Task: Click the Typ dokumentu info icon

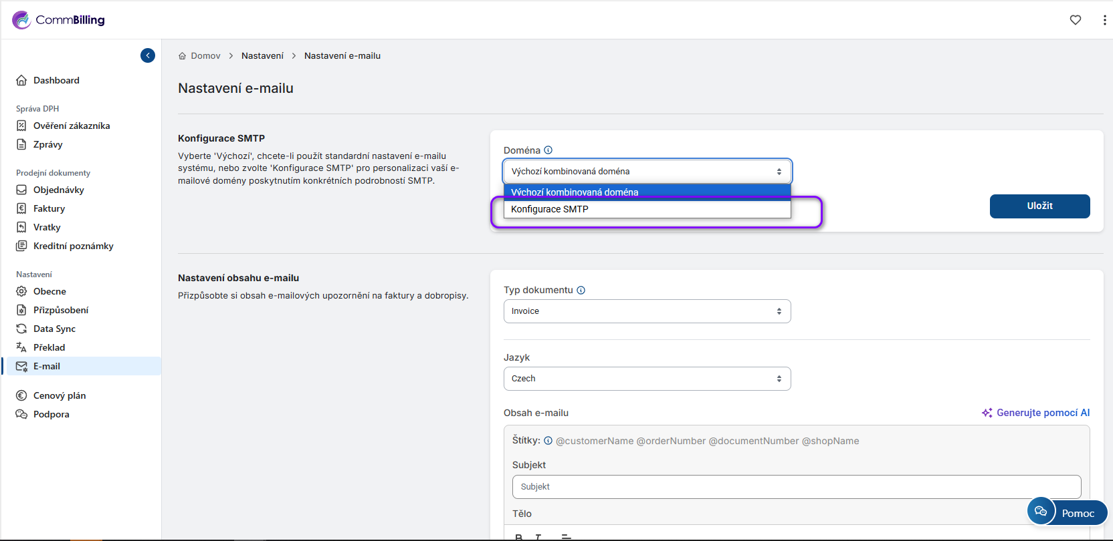Action: click(x=581, y=290)
